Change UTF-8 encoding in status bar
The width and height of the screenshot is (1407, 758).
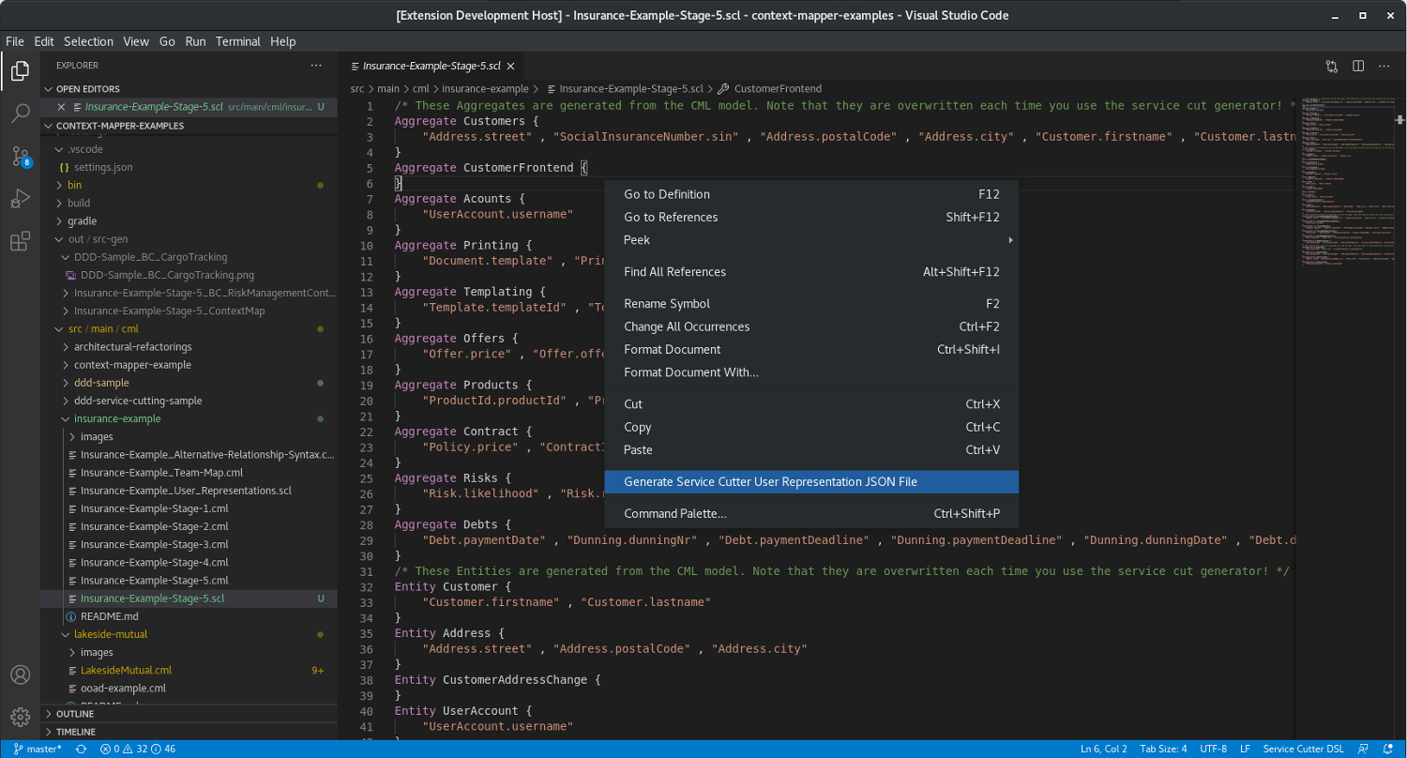[1212, 749]
